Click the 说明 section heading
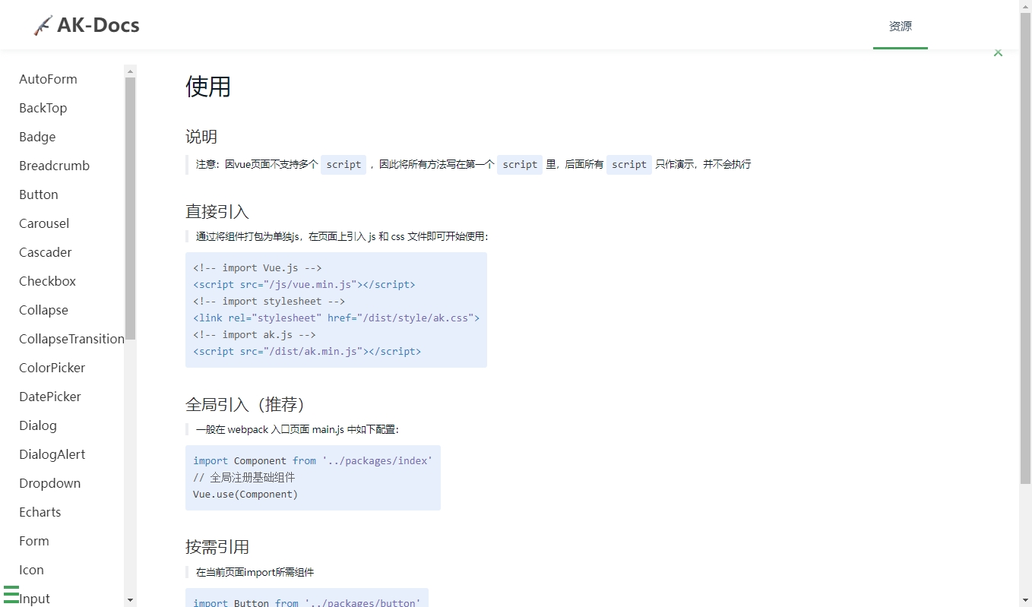 (201, 137)
